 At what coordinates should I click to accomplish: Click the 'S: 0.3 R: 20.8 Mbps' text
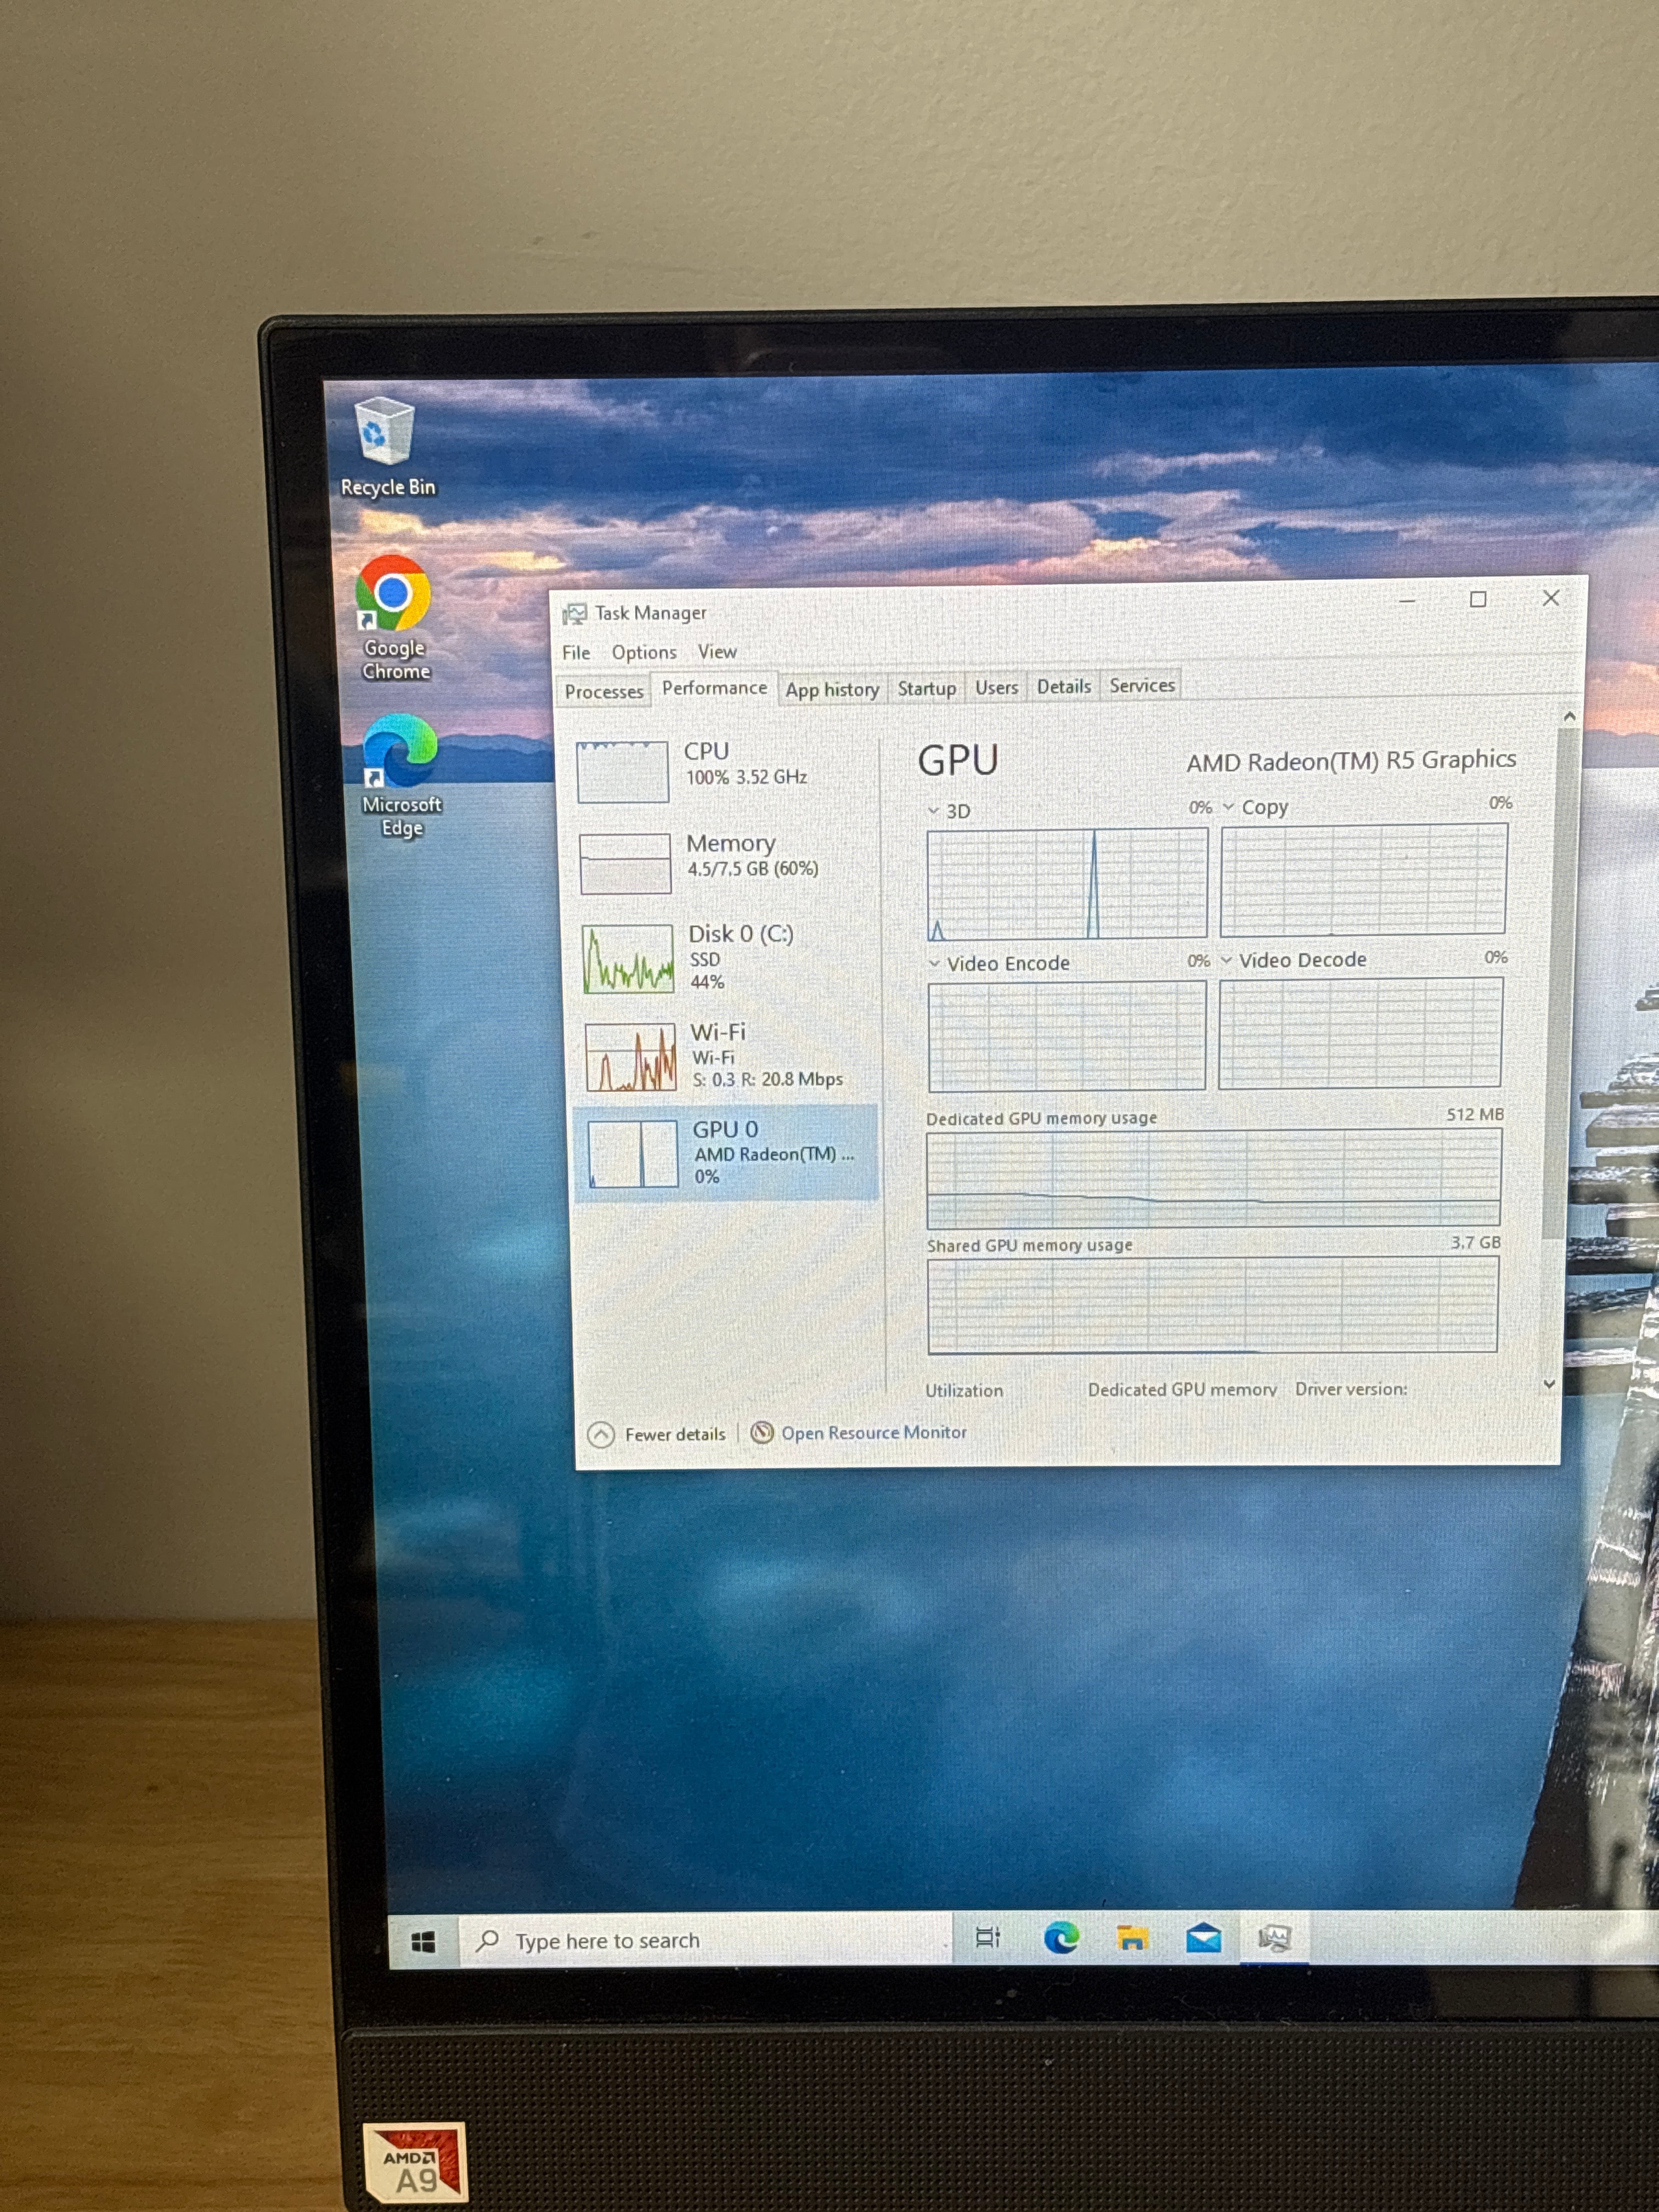pos(768,1080)
